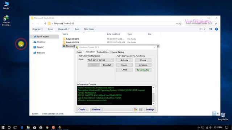Click the Retail-VL-2013 folder icon
This screenshot has width=232, height=130.
tap(64, 39)
